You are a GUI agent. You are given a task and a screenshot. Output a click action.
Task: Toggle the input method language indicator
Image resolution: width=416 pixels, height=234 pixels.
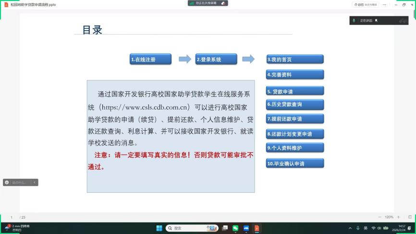(x=366, y=228)
